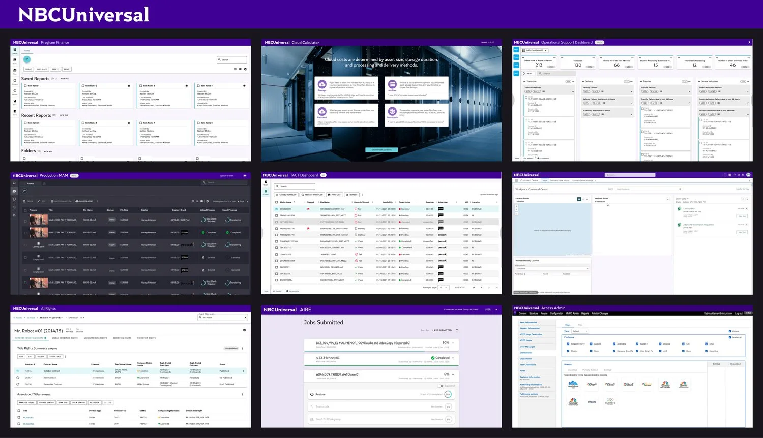
Task: Reverse sort order arrow in AIRE Jobs Submitted
Action: pos(457,330)
